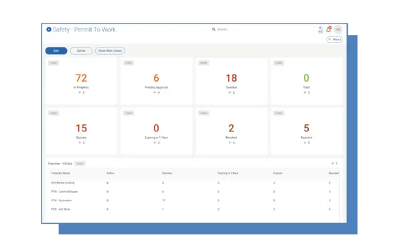Click the filter icon in the Overview - Validity header
The height and width of the screenshot is (250, 402).
point(333,164)
